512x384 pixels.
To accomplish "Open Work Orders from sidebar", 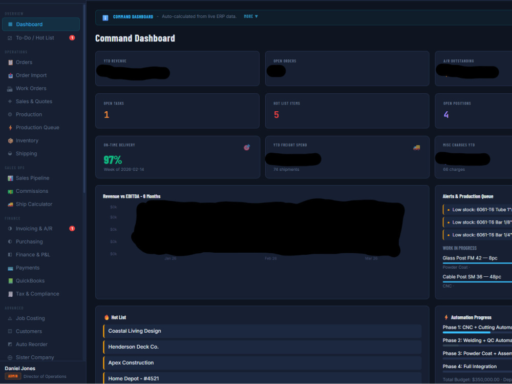I will click(x=41, y=88).
